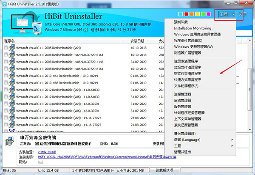Image resolution: width=255 pixels, height=175 pixels.
Task: Click icon of Visual C++ 2010 x86 Redistributable
Action: 12,83
